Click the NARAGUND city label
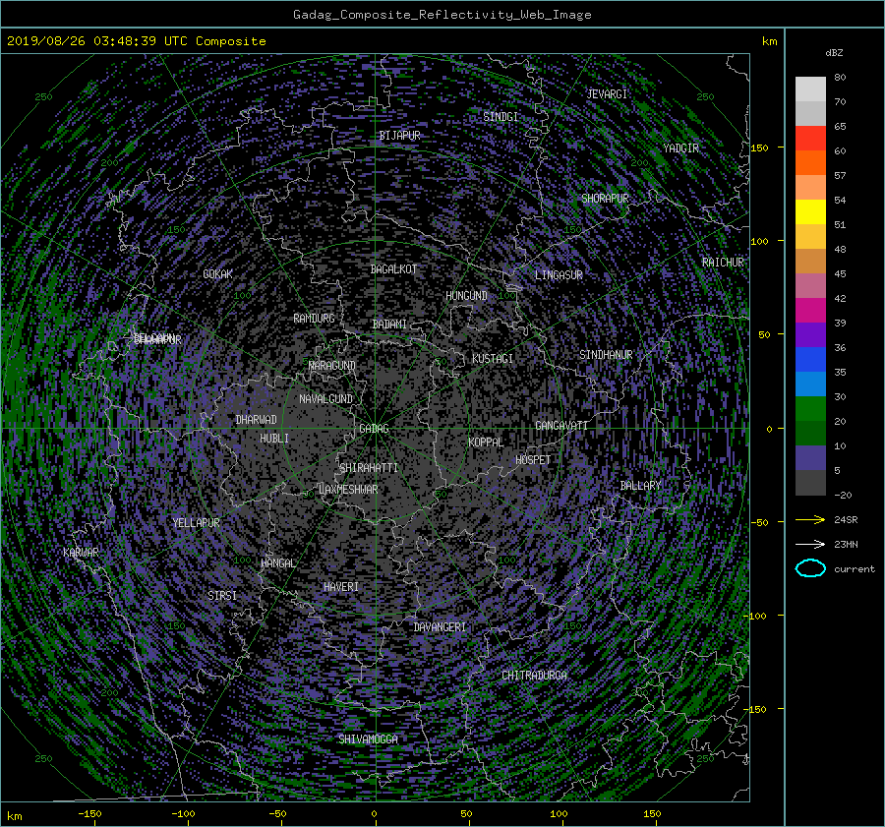Image resolution: width=885 pixels, height=827 pixels. click(331, 366)
